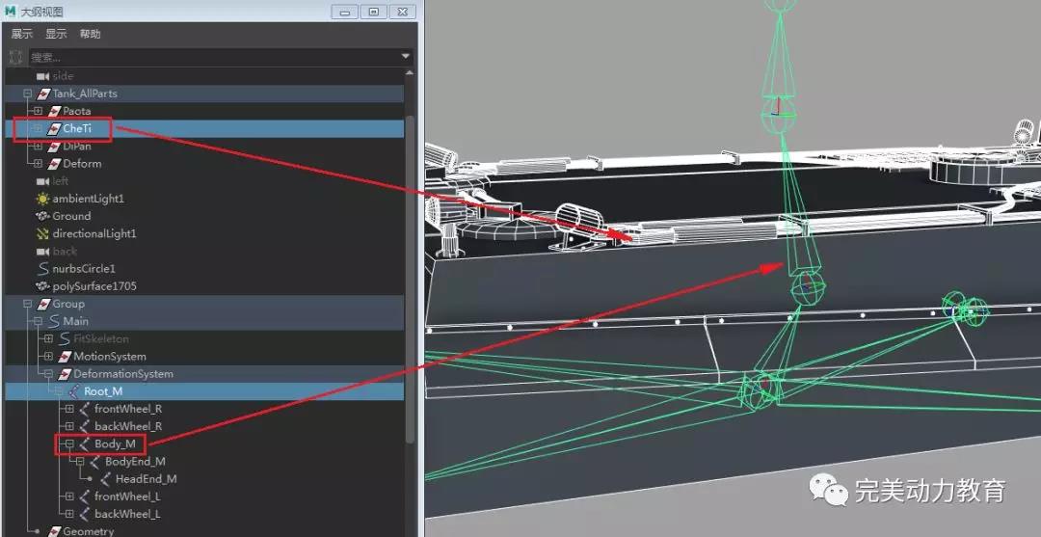This screenshot has width=1041, height=537.
Task: Open the search options dropdown arrow
Action: [405, 57]
